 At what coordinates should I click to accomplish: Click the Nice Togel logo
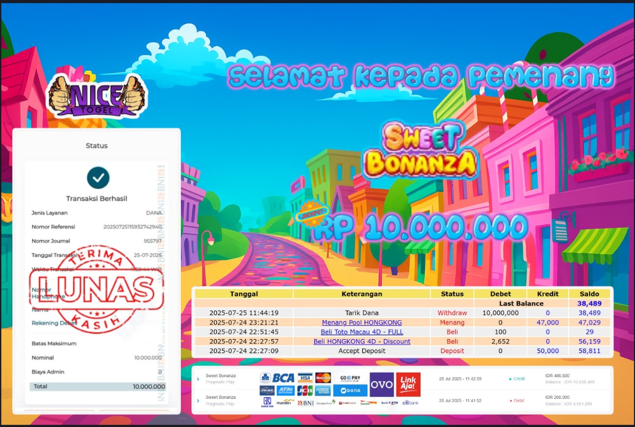(96, 96)
